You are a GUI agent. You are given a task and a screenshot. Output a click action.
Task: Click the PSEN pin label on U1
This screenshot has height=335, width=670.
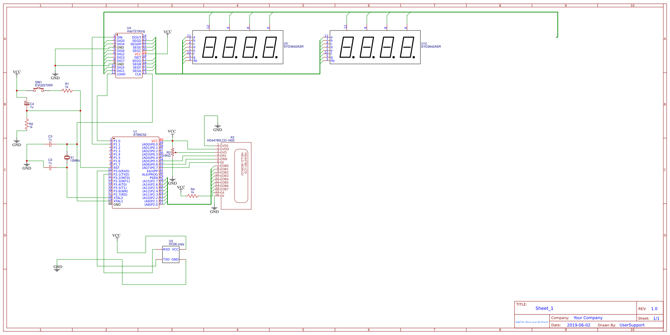pyautogui.click(x=154, y=178)
